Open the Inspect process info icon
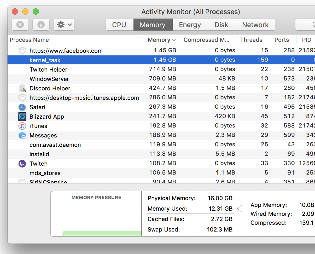This screenshot has height=254, width=315. coord(41,25)
